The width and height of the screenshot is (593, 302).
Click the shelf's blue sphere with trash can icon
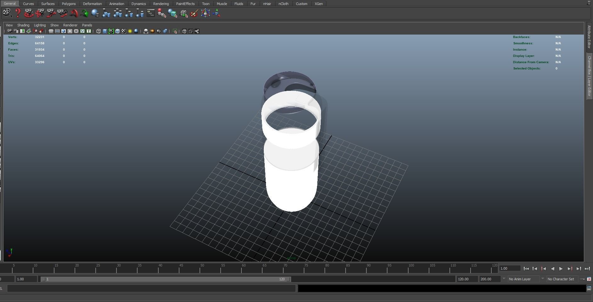click(95, 13)
